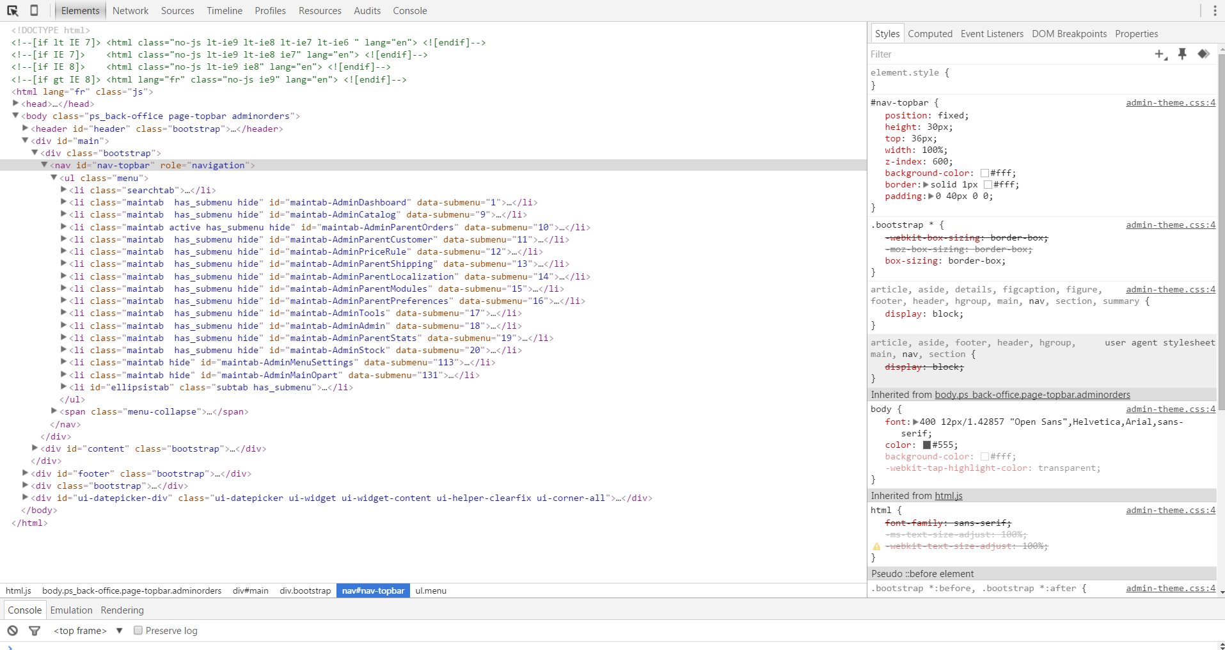
Task: Expand the padding shorthand triangle
Action: [x=931, y=196]
